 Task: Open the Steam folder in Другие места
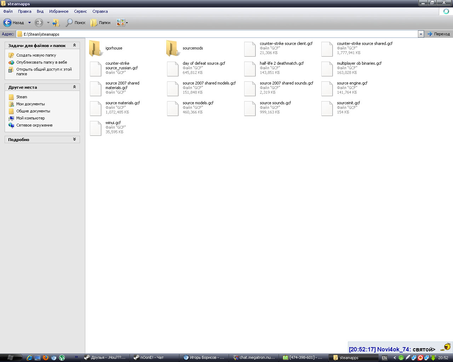coord(22,97)
